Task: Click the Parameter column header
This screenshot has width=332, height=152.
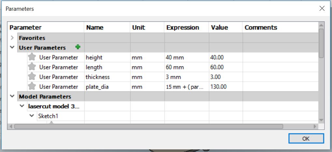Action: point(46,27)
